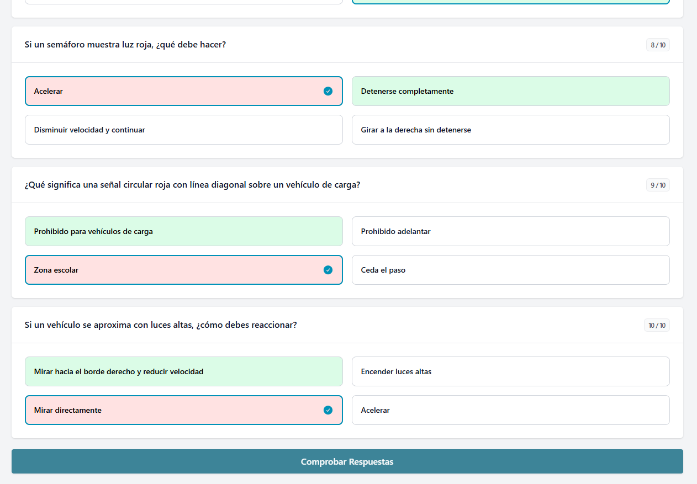
Task: Select the answer "Detenerse completamente"
Action: (510, 91)
